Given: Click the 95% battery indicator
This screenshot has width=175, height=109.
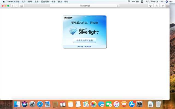Looking at the screenshot, I should coord(135,2).
